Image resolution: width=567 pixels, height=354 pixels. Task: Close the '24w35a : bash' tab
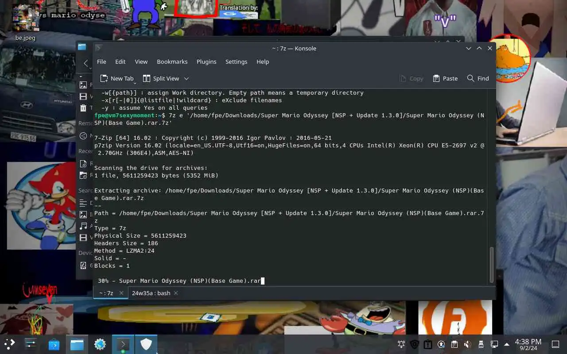[x=176, y=293]
